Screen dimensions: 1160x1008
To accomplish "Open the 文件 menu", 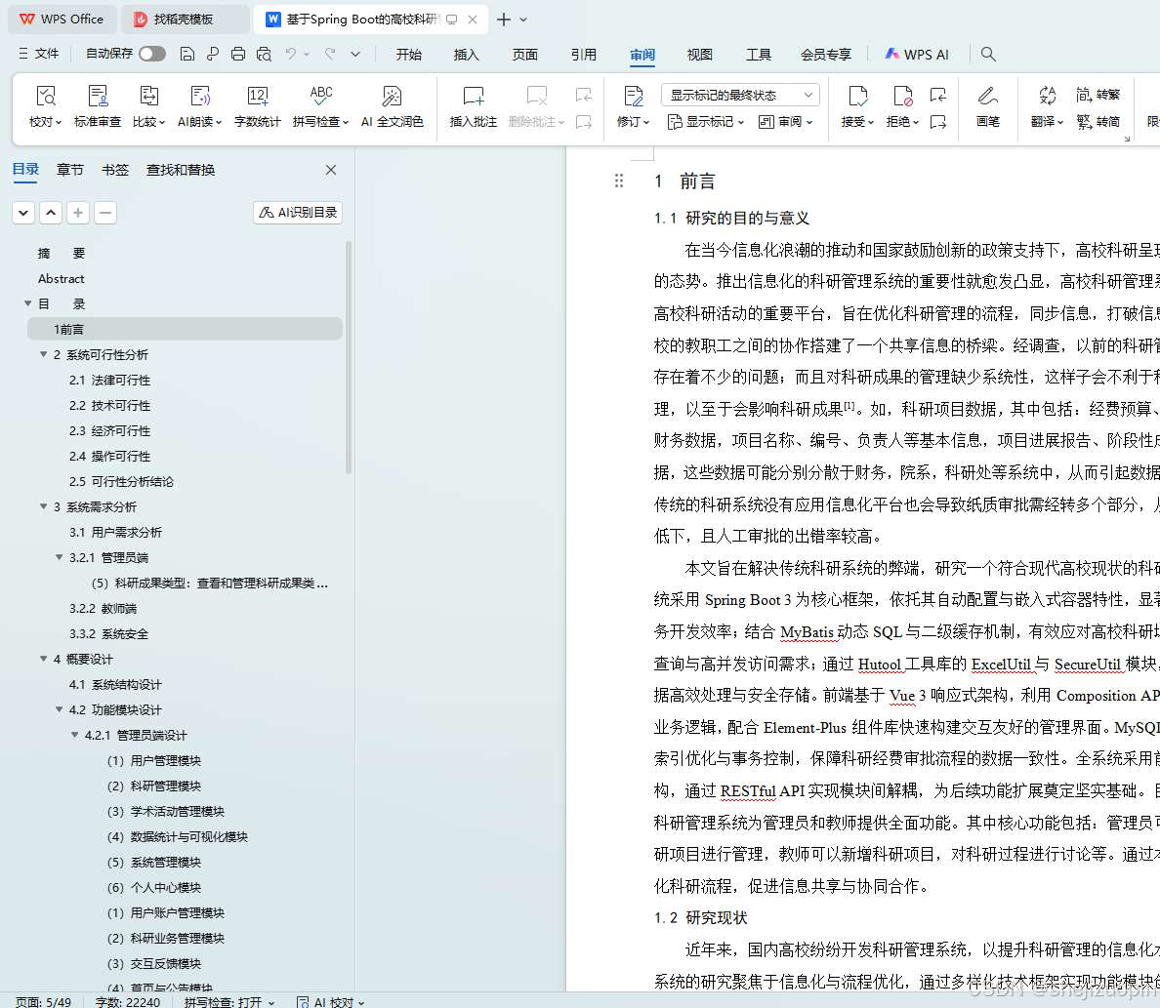I will pyautogui.click(x=38, y=54).
